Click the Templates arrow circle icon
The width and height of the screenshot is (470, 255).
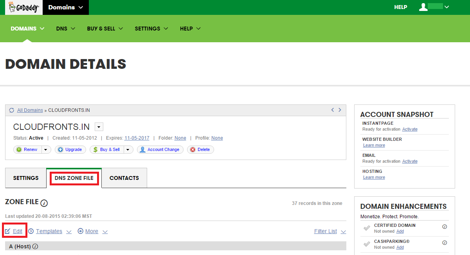click(31, 231)
